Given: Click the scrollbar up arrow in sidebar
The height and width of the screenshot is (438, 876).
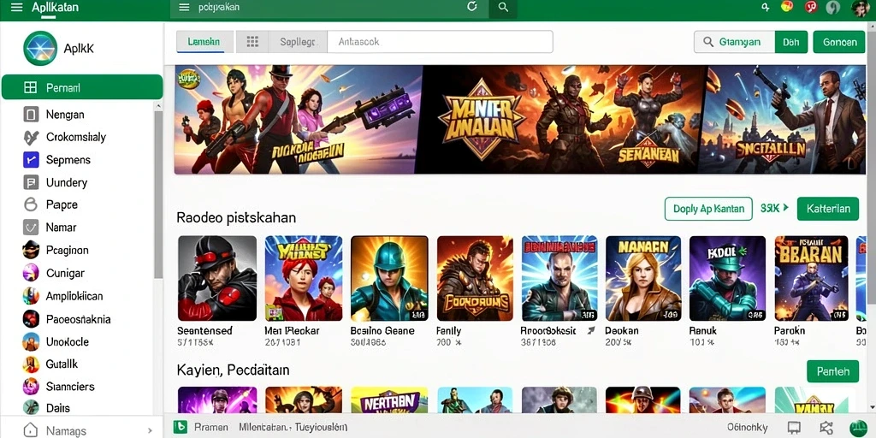Looking at the screenshot, I should pyautogui.click(x=158, y=105).
